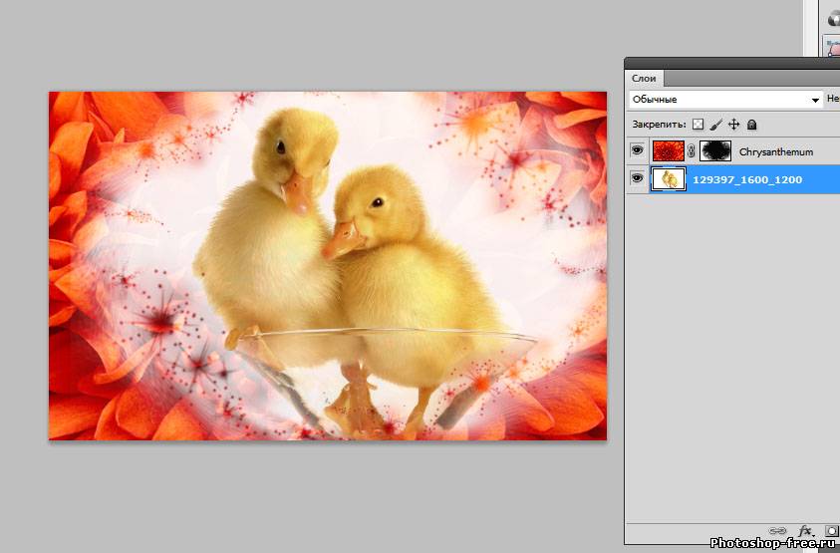Enable the lock position icon
Viewport: 840px width, 553px height.
[733, 125]
